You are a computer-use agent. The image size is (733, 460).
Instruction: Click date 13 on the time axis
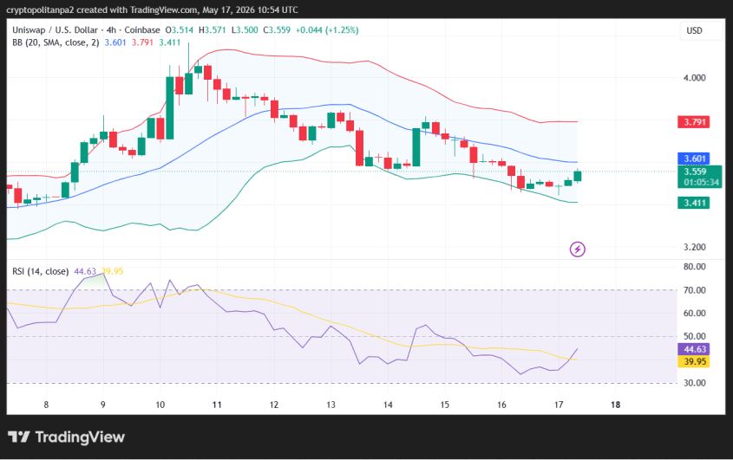(331, 405)
